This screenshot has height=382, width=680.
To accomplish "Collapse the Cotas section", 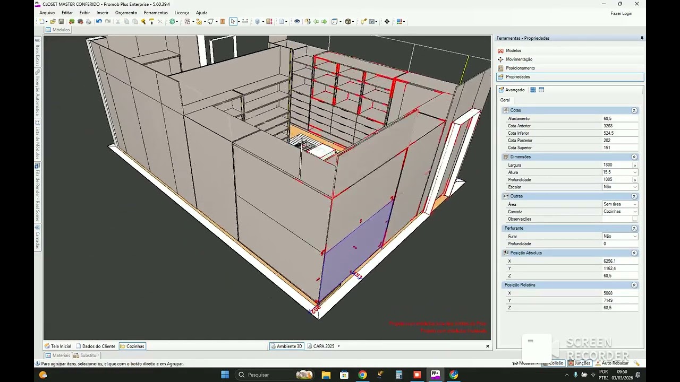I will click(634, 110).
